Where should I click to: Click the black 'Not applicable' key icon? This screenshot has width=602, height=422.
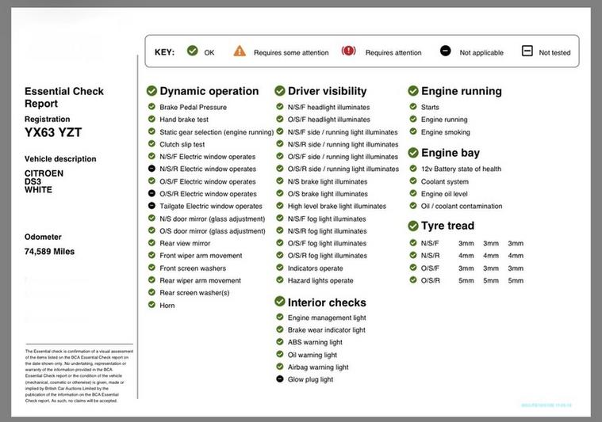tap(445, 51)
